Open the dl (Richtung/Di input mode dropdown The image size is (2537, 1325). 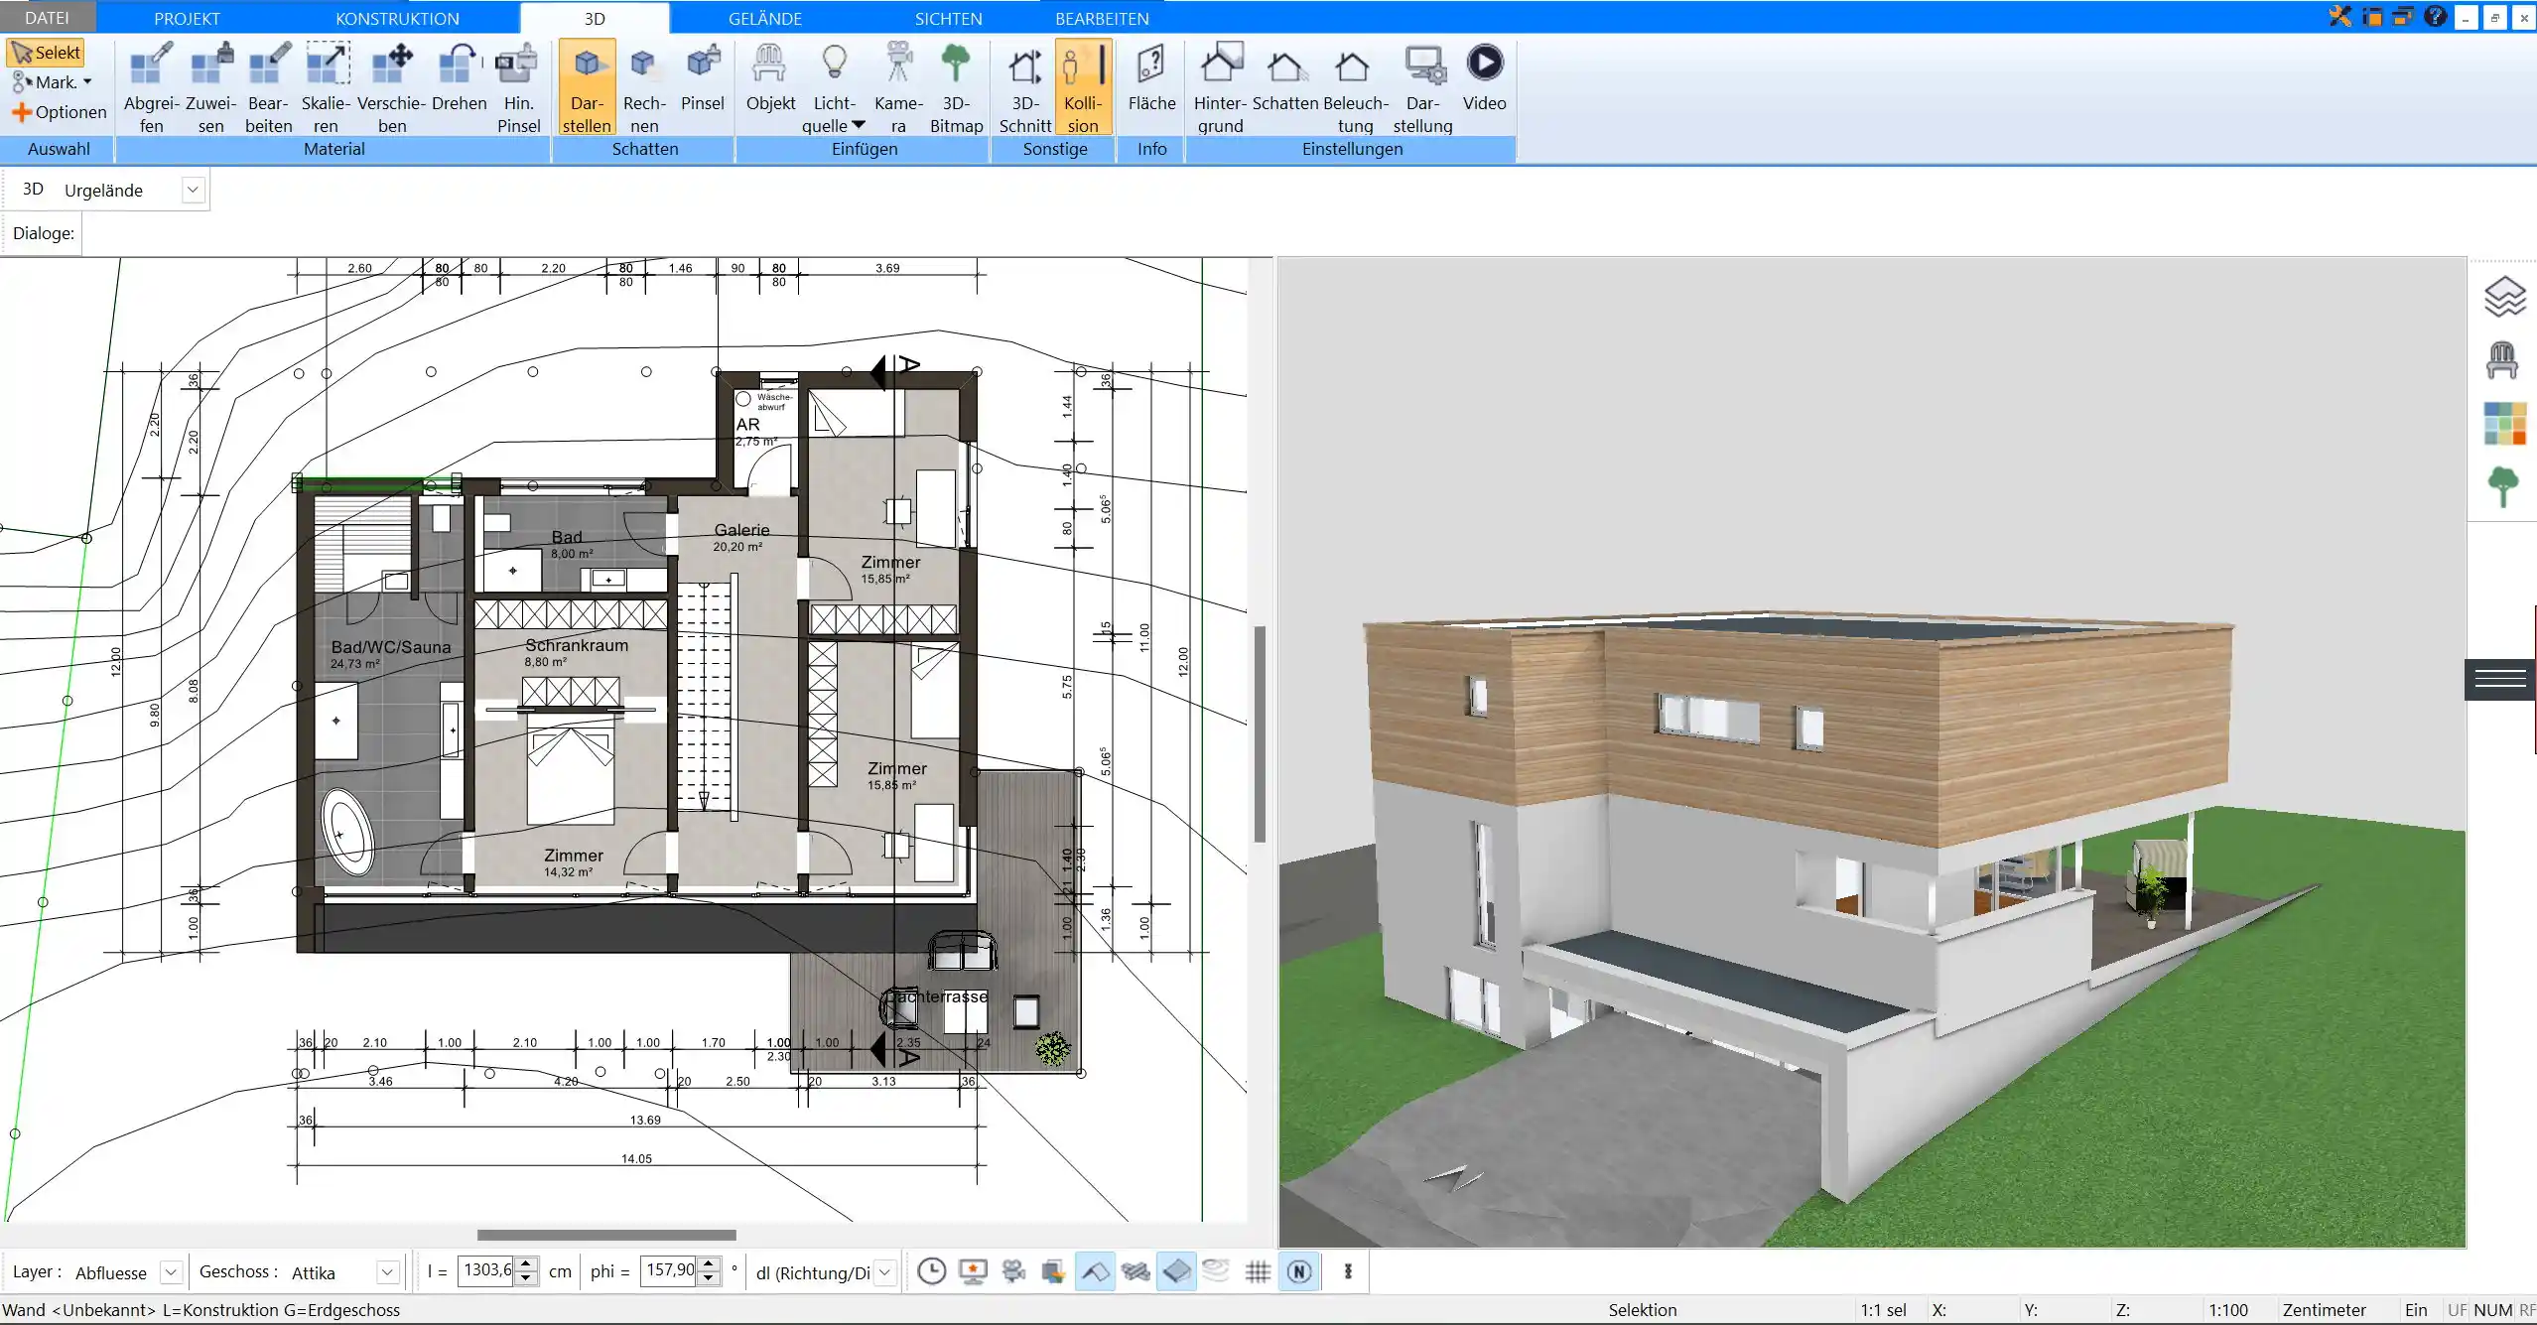pos(885,1271)
